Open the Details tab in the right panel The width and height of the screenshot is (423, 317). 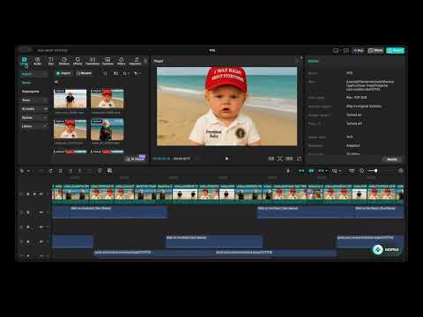(x=314, y=61)
